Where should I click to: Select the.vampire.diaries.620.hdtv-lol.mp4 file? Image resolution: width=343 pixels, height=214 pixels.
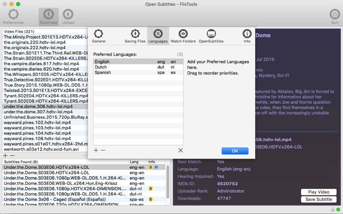[45, 69]
